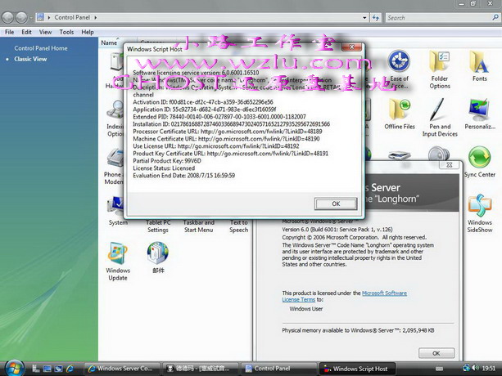This screenshot has height=376, width=502.
Task: Click the search magnifier icon
Action: [495, 17]
